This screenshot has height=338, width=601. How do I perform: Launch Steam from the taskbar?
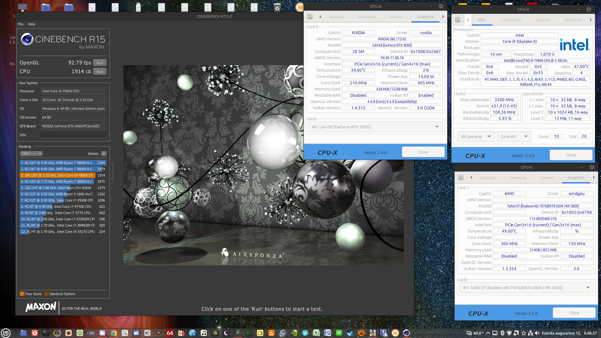tap(350, 333)
